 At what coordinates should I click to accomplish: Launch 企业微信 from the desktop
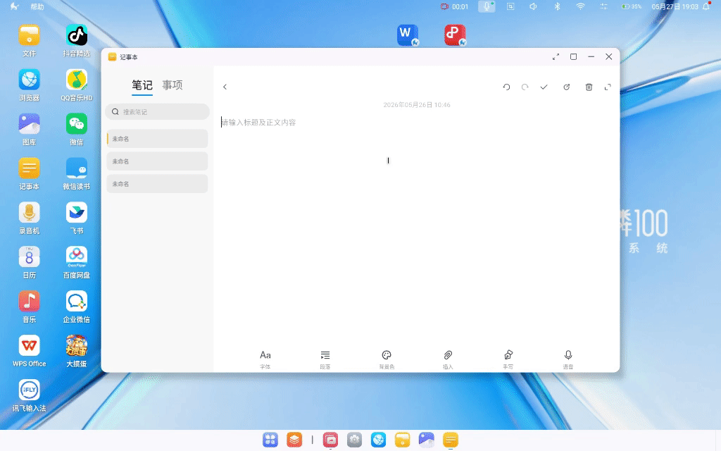coord(76,306)
